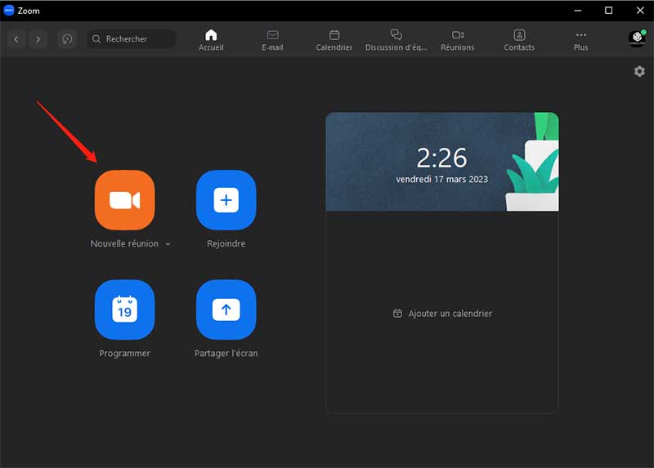
Task: Expand the Nouvelle réunion dropdown chevron
Action: 168,244
